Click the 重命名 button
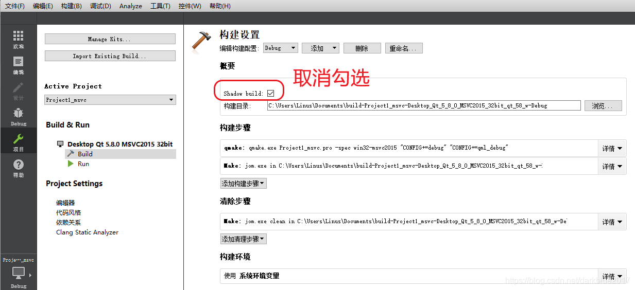This screenshot has height=290, width=635. pyautogui.click(x=404, y=48)
